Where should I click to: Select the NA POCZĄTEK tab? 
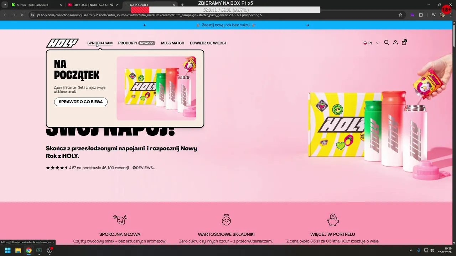pos(150,5)
